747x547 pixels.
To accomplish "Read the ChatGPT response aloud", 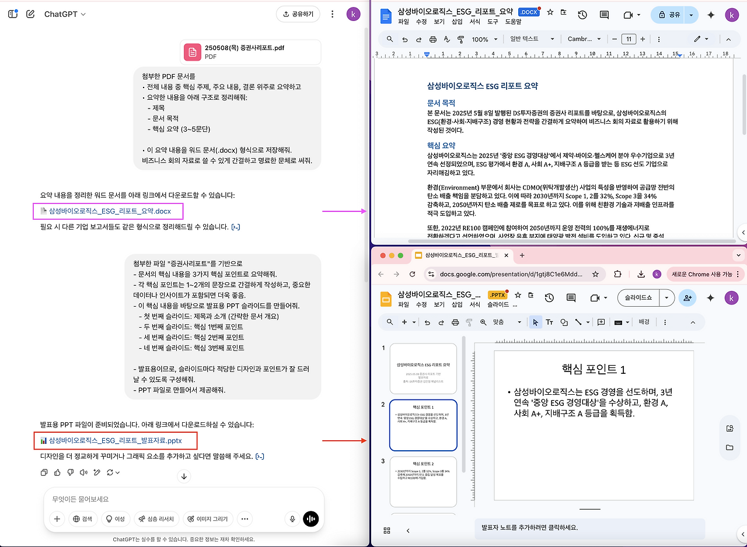I will (x=83, y=472).
